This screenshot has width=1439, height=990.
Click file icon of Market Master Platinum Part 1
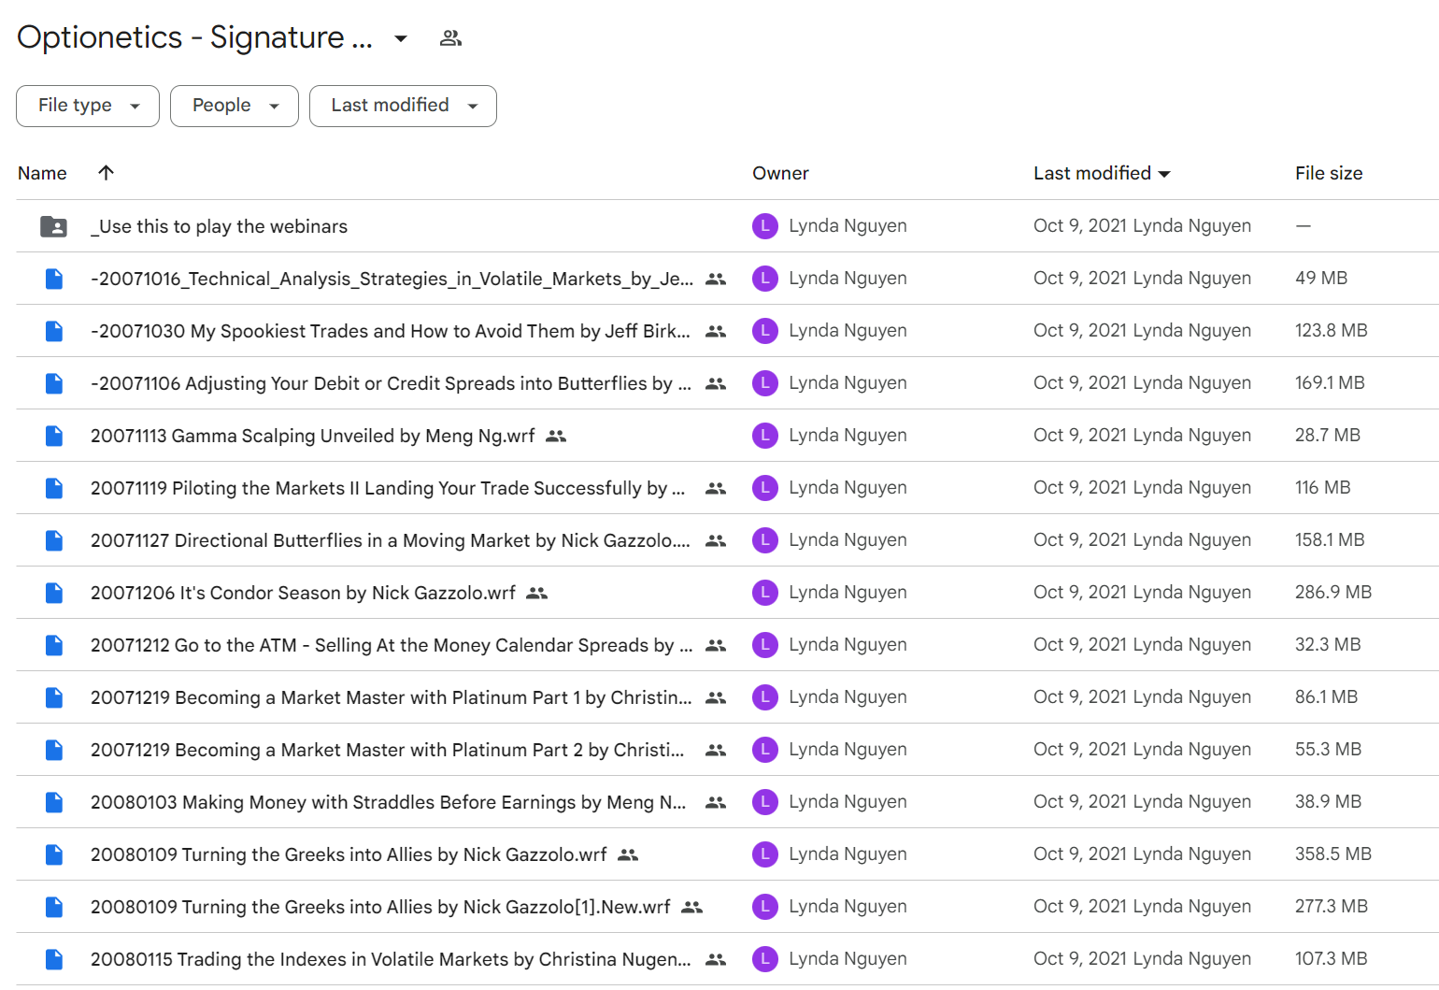point(54,697)
